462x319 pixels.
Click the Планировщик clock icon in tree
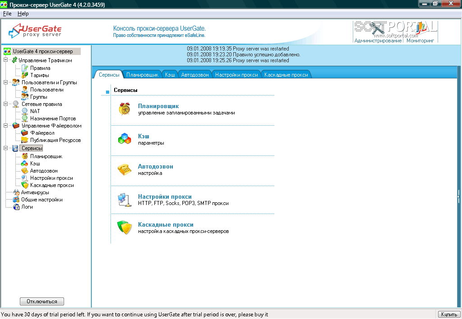pos(25,156)
